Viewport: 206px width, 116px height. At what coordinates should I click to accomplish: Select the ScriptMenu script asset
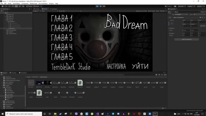[x=39, y=93]
